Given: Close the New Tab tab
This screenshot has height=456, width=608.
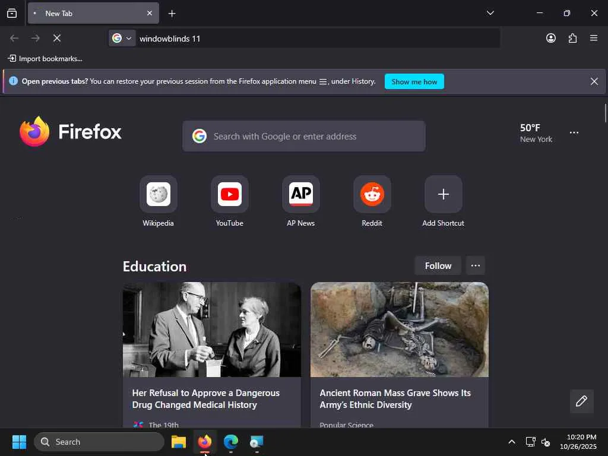Looking at the screenshot, I should coord(150,13).
